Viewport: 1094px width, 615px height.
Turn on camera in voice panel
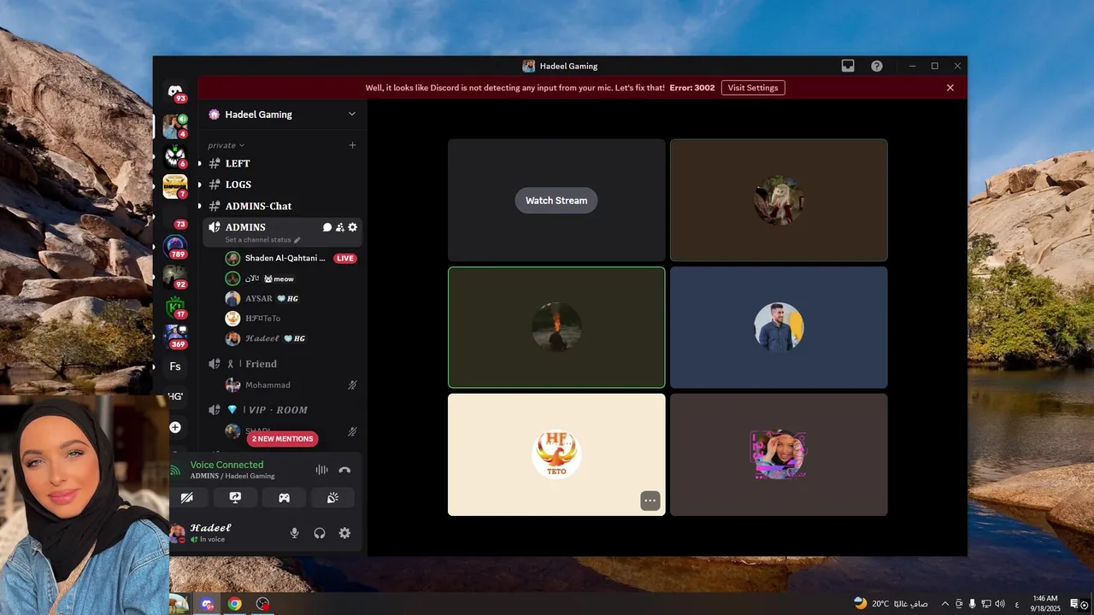tap(187, 498)
